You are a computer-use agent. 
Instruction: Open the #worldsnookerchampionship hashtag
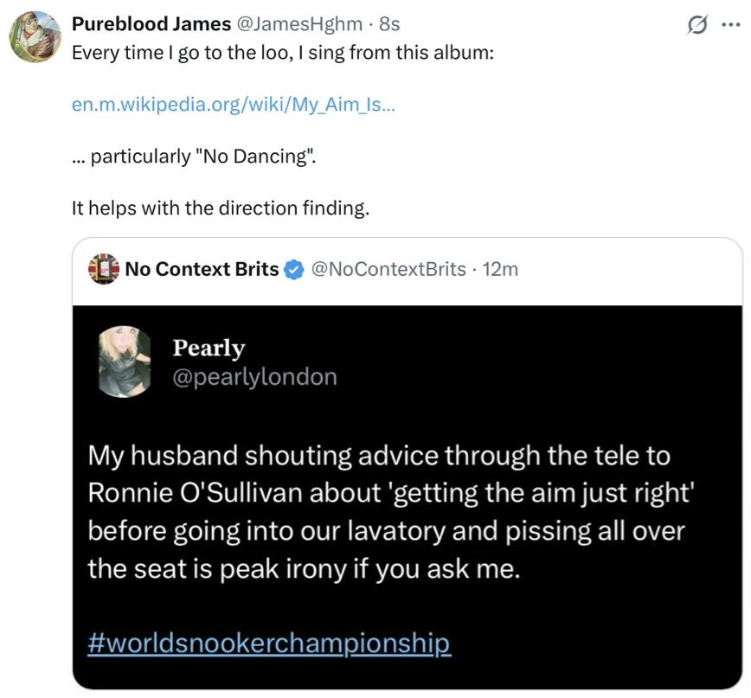click(269, 643)
